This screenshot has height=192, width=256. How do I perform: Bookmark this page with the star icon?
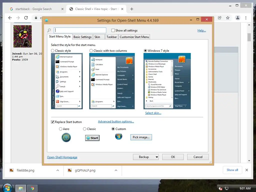228,18
